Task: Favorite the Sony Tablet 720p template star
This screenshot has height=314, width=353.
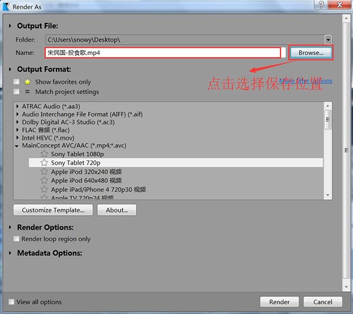Action: click(x=44, y=163)
